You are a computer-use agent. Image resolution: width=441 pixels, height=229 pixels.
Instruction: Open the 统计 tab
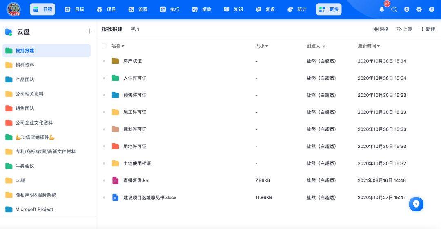click(x=297, y=9)
